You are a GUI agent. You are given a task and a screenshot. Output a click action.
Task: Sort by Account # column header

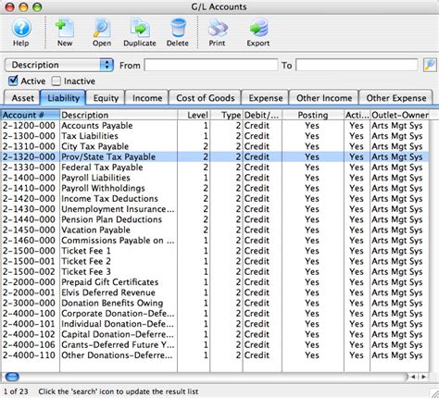pos(30,115)
